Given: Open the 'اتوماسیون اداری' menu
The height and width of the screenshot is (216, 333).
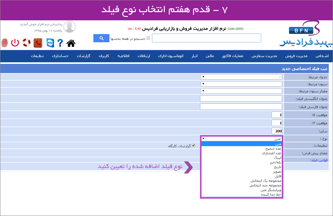Looking at the screenshot, I should click(171, 56).
